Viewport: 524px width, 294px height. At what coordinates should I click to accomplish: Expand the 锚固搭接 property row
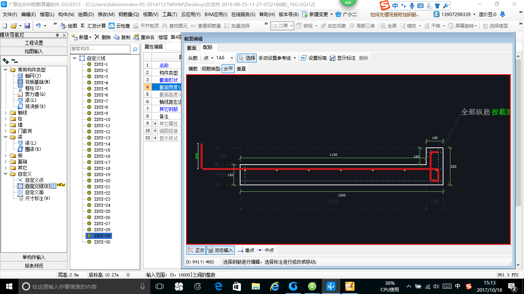pos(155,131)
